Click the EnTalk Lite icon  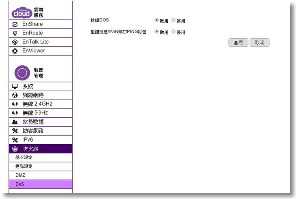point(15,42)
